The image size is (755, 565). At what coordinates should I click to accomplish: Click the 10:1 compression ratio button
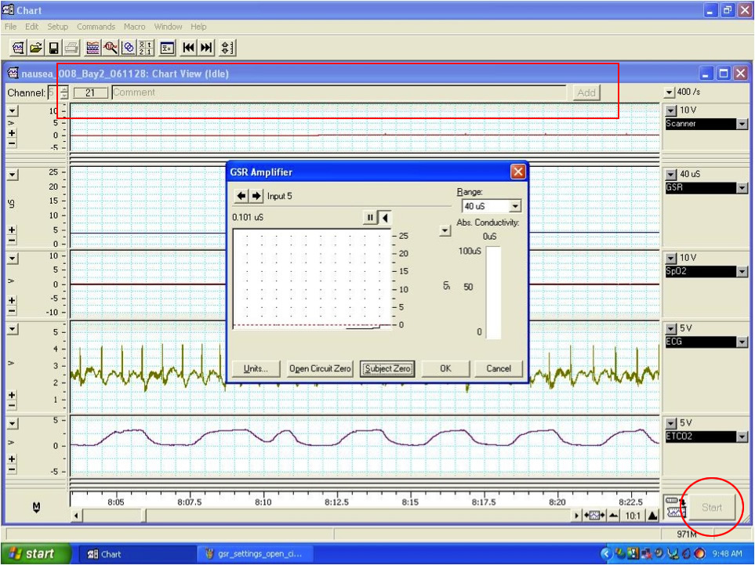click(x=633, y=516)
